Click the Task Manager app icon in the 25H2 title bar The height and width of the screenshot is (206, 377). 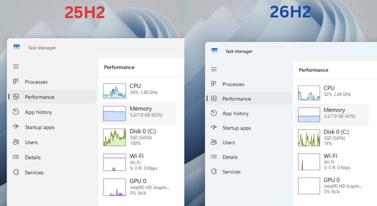coord(17,47)
